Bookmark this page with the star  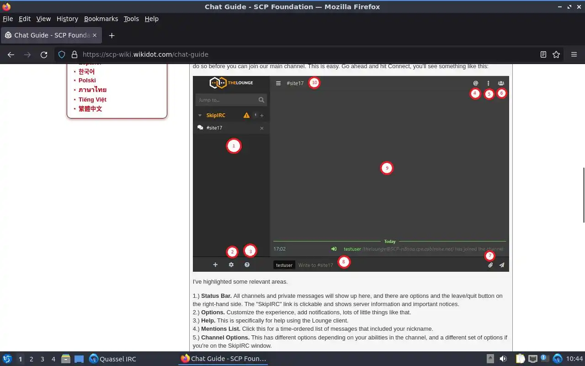pyautogui.click(x=556, y=54)
